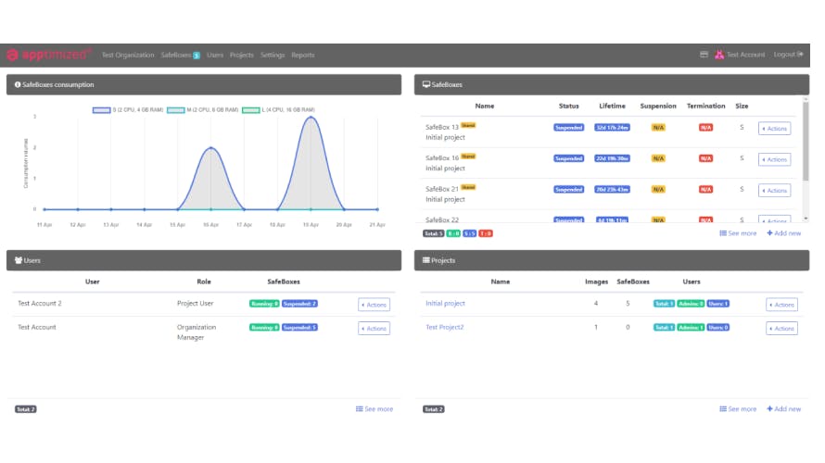Click Total: 2 badge in Projects panel

434,409
